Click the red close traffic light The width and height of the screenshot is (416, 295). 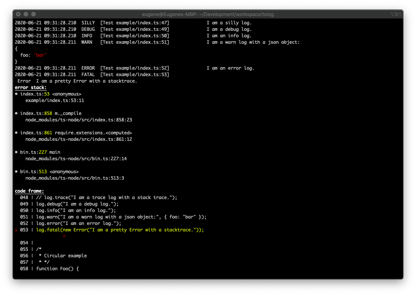18,14
